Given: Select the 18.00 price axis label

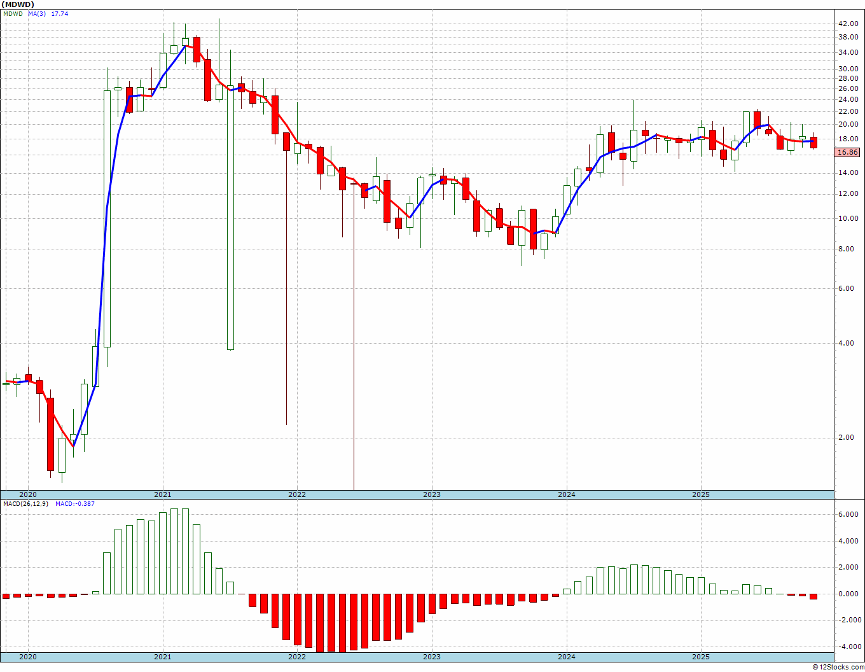Looking at the screenshot, I should tap(848, 139).
